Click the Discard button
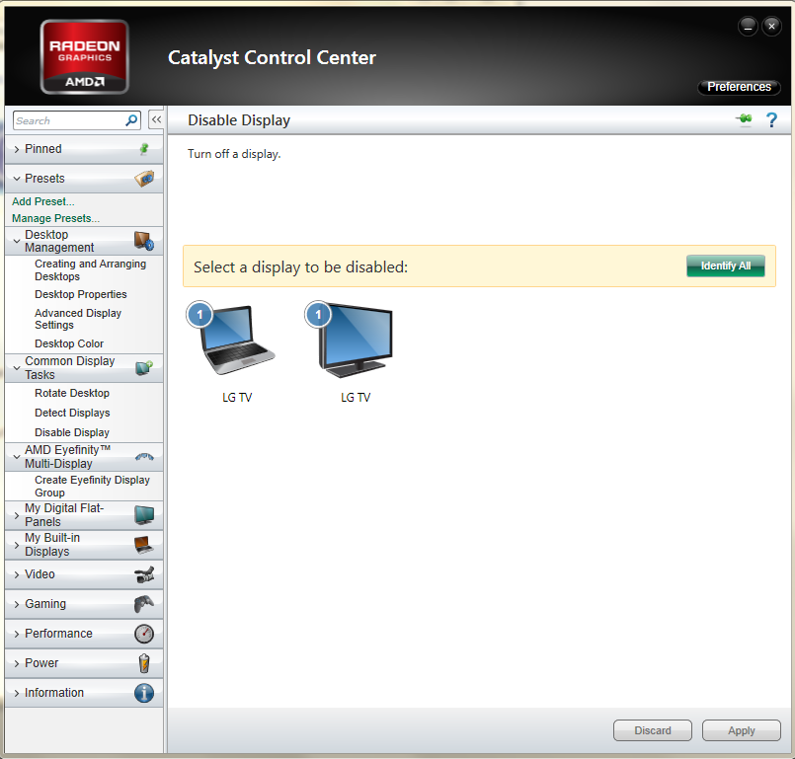The width and height of the screenshot is (795, 759). pos(653,730)
